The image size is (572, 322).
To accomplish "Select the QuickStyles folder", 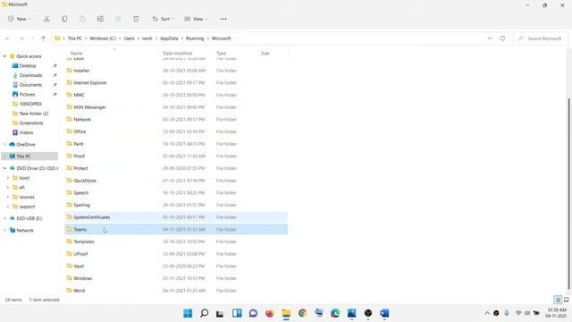I will [x=176, y=181].
